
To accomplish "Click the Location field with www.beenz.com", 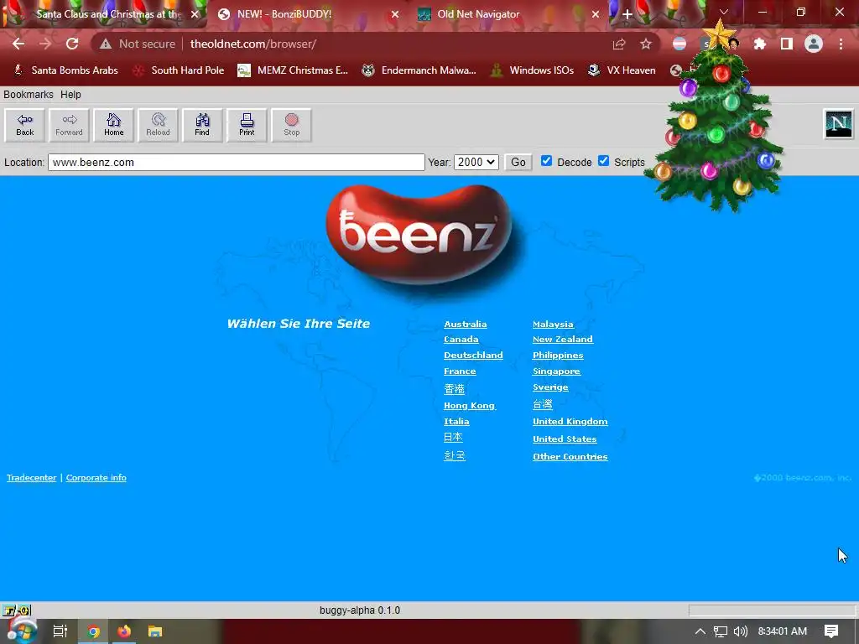I will click(x=236, y=162).
